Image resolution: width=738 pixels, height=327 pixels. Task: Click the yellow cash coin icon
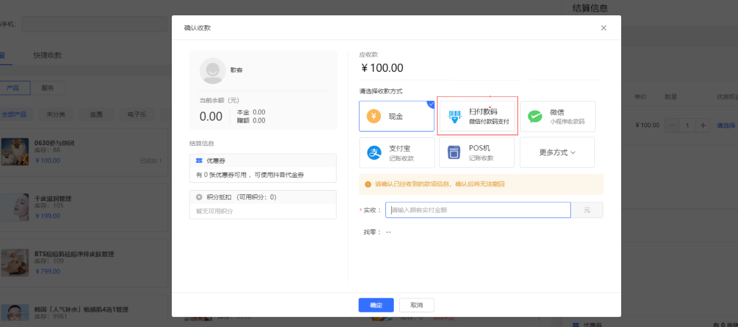click(374, 116)
